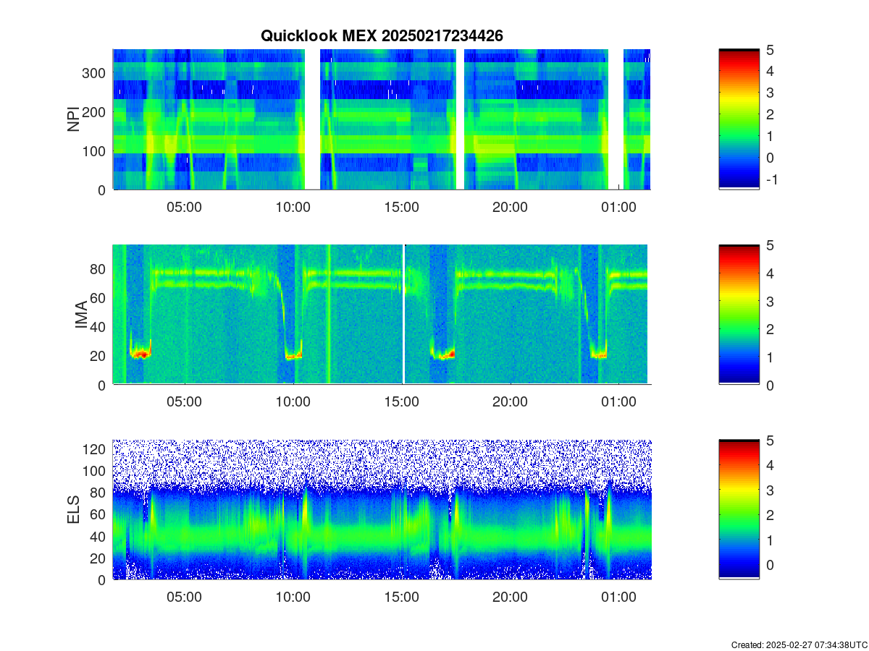The image size is (869, 651).
Task: Click the "2" label on the ELS colorbar
Action: pyautogui.click(x=771, y=515)
